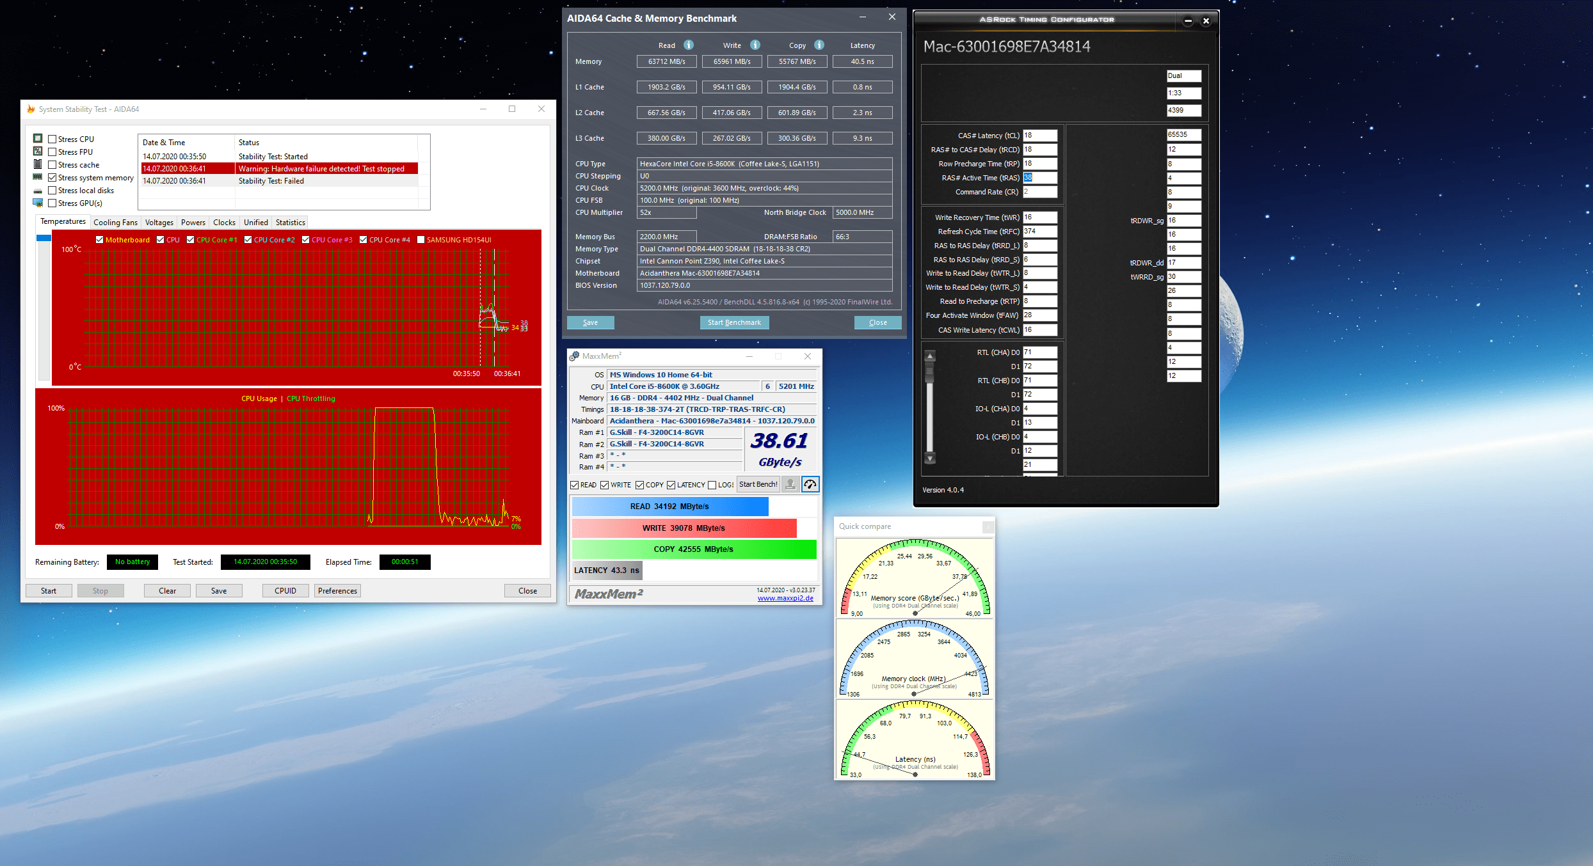
Task: Enable the LOG! checkbox in MaxxMem
Action: point(712,485)
